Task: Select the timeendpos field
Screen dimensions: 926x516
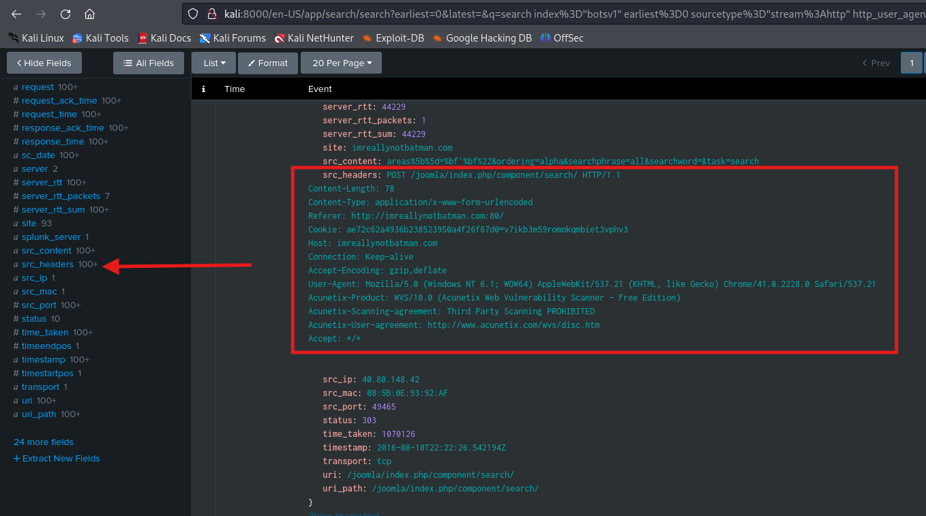Action: (x=46, y=346)
